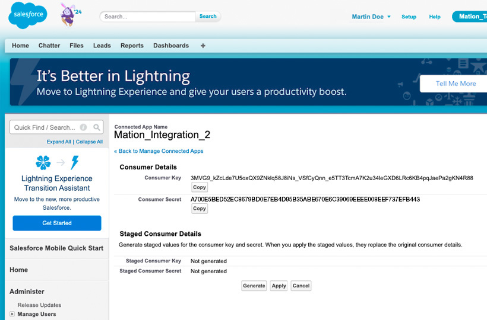Click the Mation_Integration_2 app name heading

coord(162,135)
